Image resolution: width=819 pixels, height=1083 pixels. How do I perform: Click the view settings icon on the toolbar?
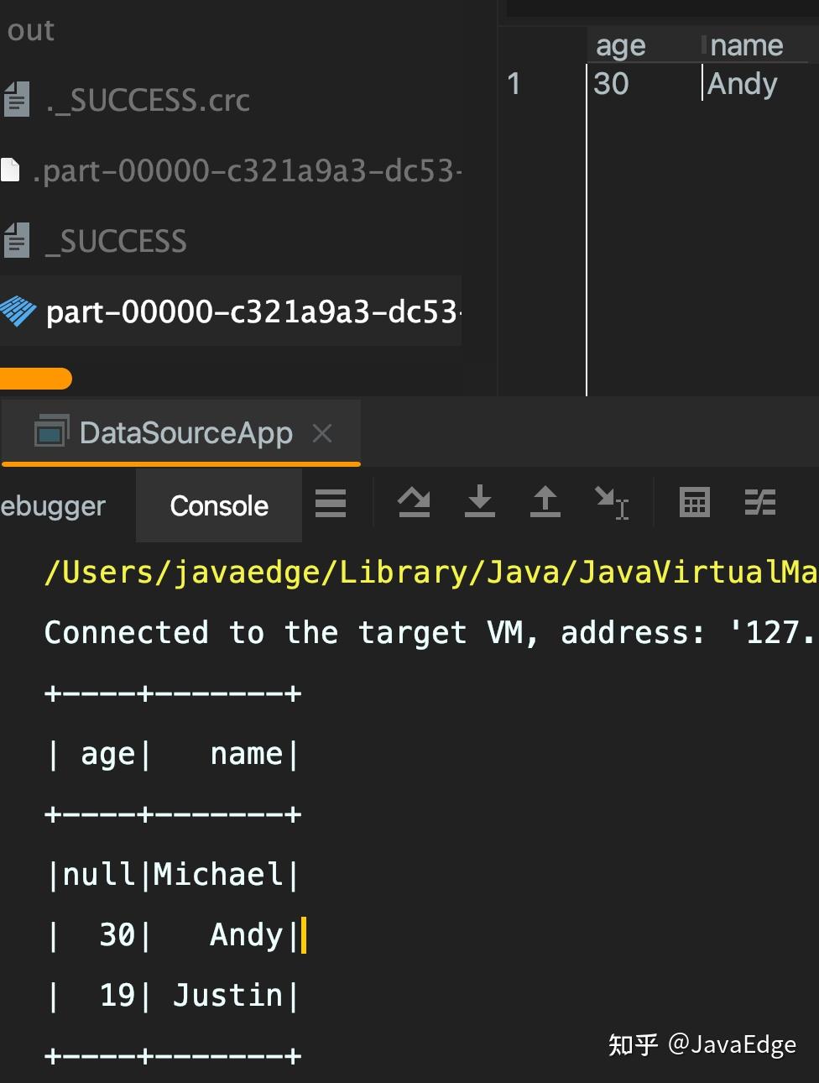click(760, 504)
